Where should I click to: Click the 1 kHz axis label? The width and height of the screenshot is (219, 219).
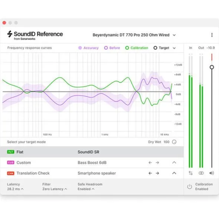click(105, 135)
